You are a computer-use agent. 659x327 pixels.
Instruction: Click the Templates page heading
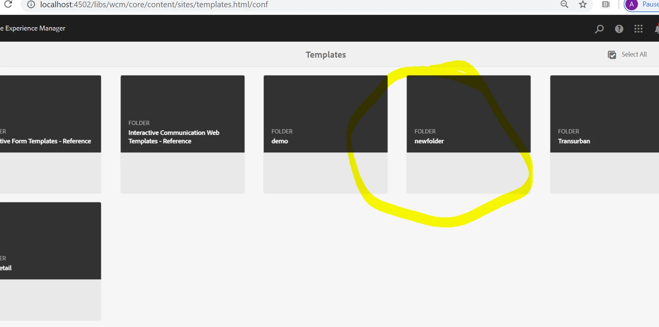pyautogui.click(x=326, y=55)
